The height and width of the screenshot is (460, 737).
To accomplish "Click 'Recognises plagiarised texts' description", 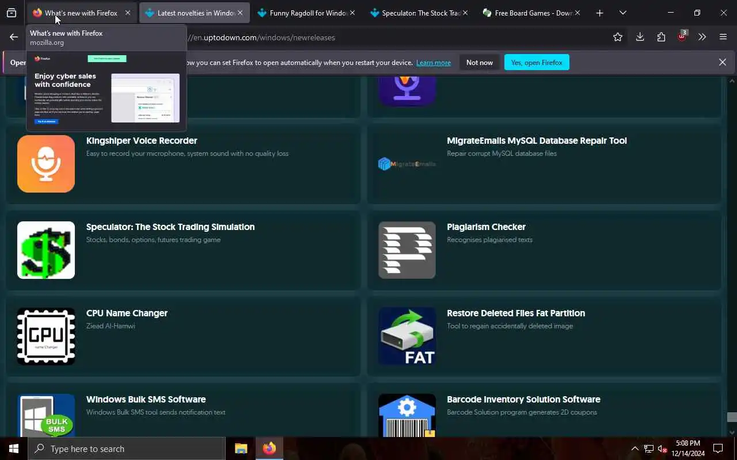I will tap(489, 240).
